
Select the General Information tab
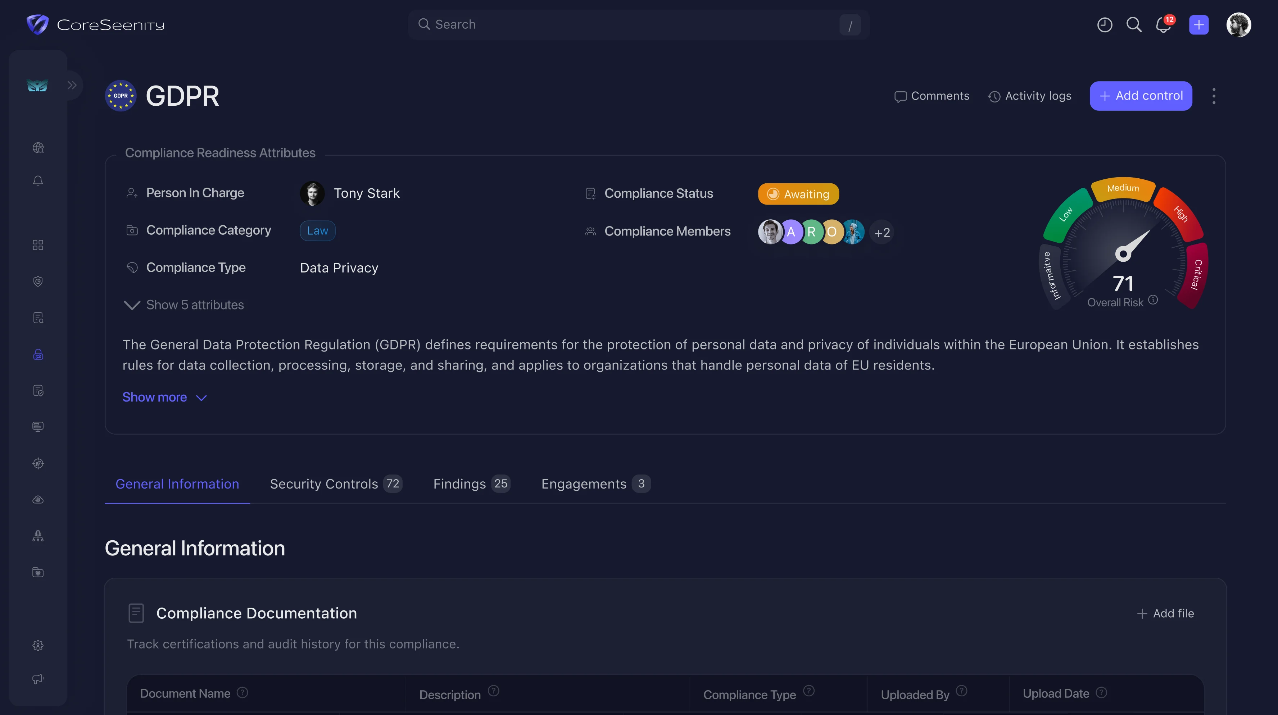177,484
